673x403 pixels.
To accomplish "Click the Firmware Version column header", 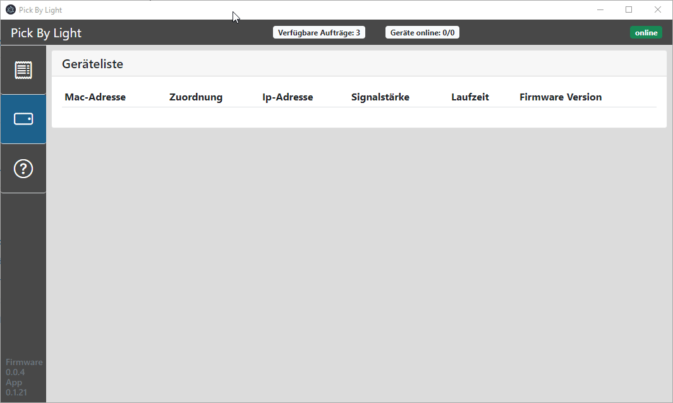I will click(x=561, y=97).
